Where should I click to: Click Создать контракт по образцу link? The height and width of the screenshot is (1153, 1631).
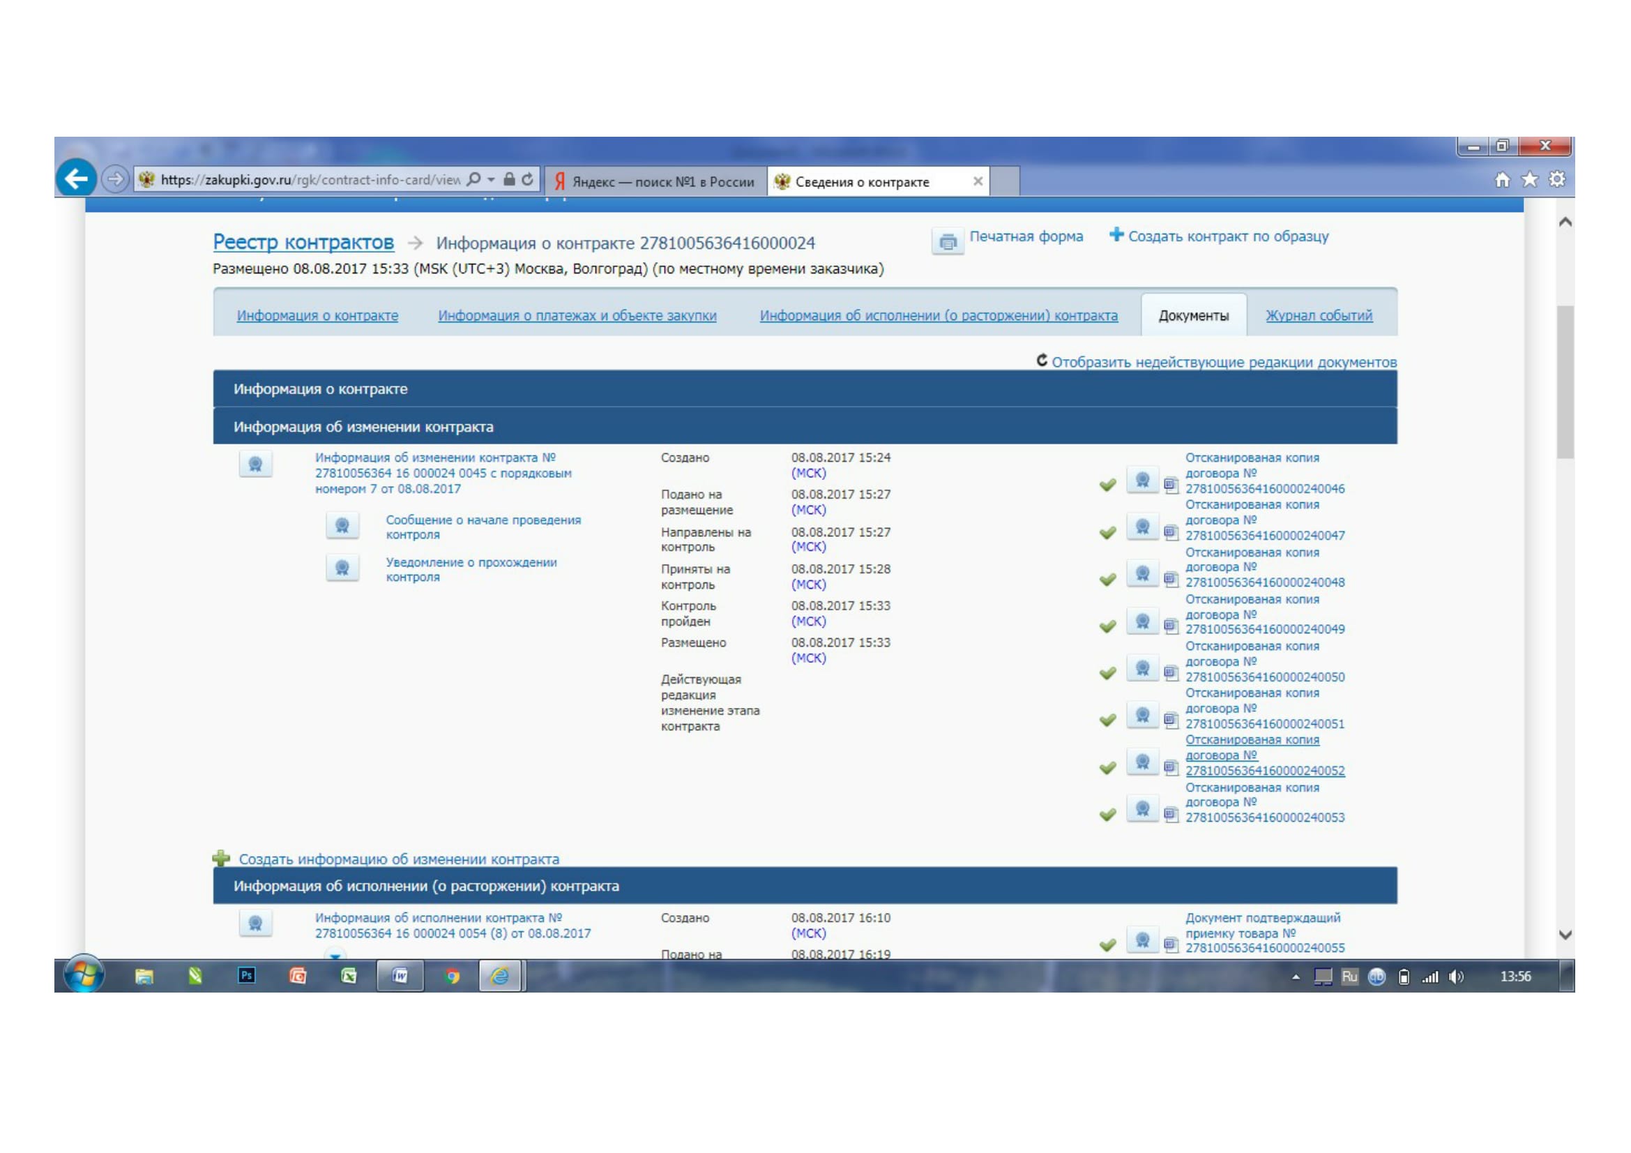click(1227, 236)
